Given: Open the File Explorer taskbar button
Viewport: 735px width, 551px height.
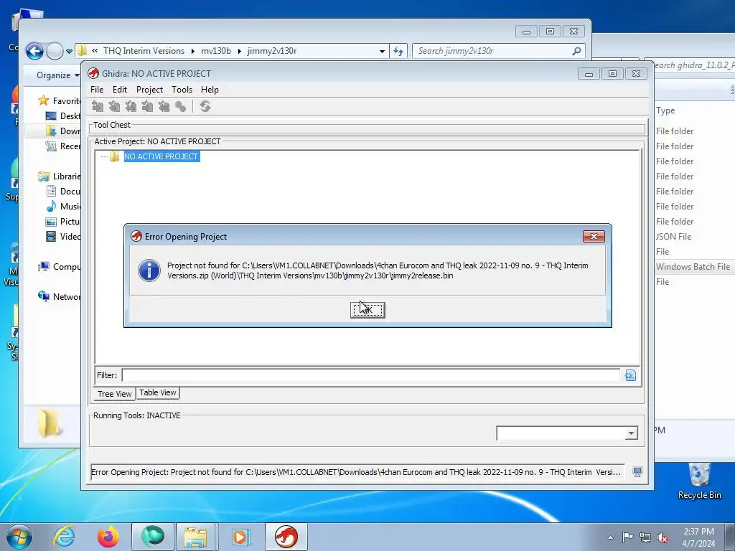Looking at the screenshot, I should pyautogui.click(x=195, y=537).
